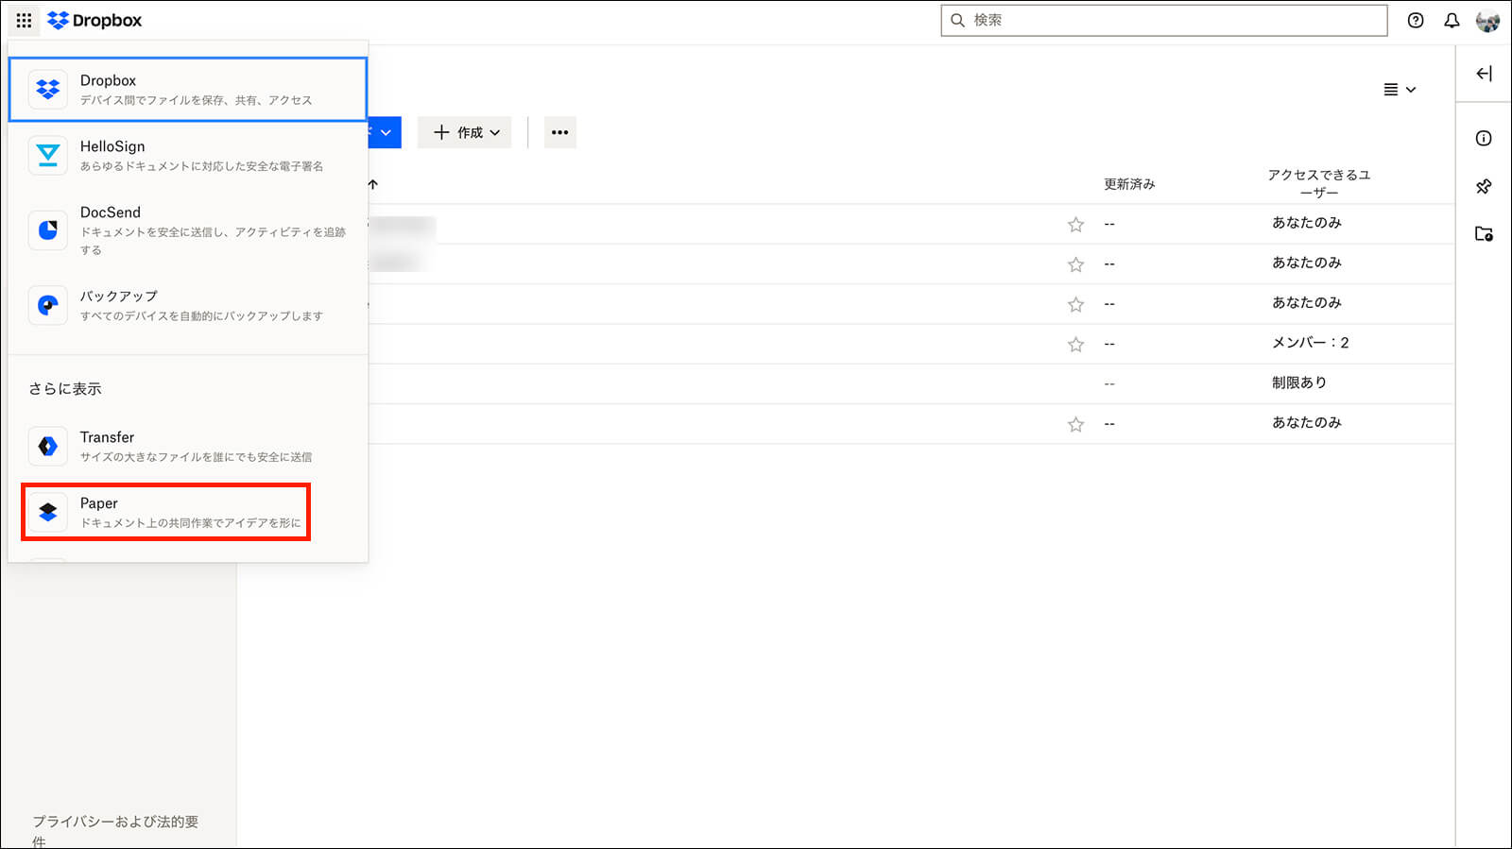Collapse the right side panel
The height and width of the screenshot is (849, 1512).
[x=1484, y=74]
